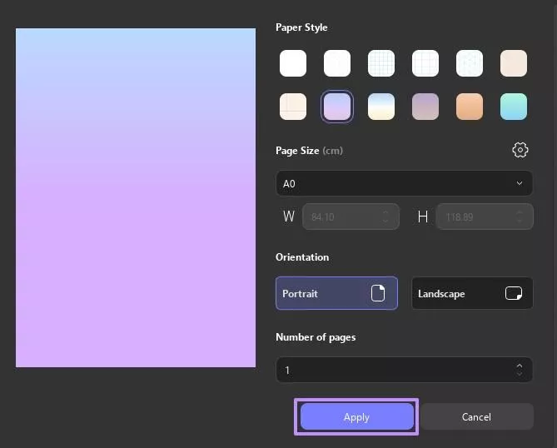The height and width of the screenshot is (448, 557).
Task: Choose the teal-blue gradient paper swatch
Action: (x=514, y=107)
